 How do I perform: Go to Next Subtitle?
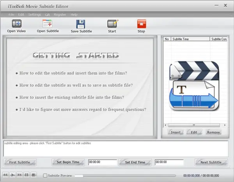tap(211, 162)
